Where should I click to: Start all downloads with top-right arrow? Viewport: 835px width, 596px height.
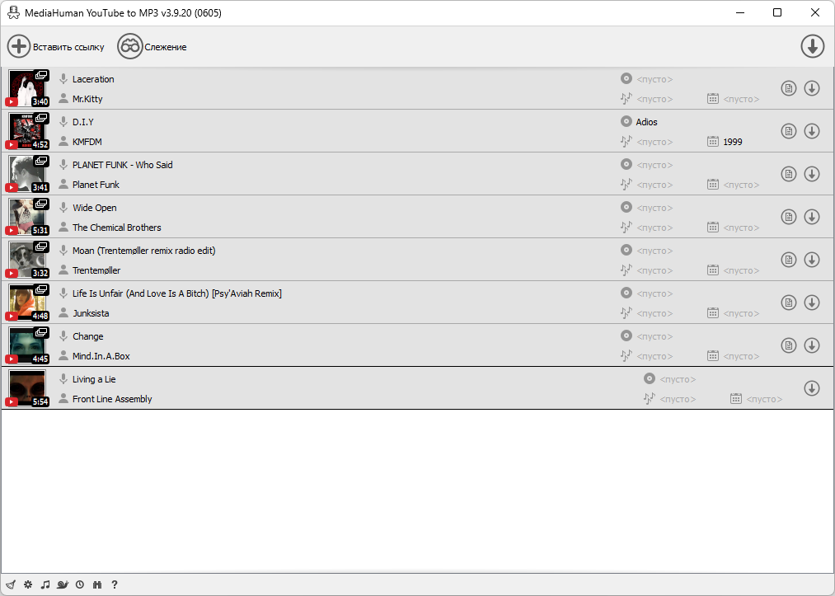812,47
